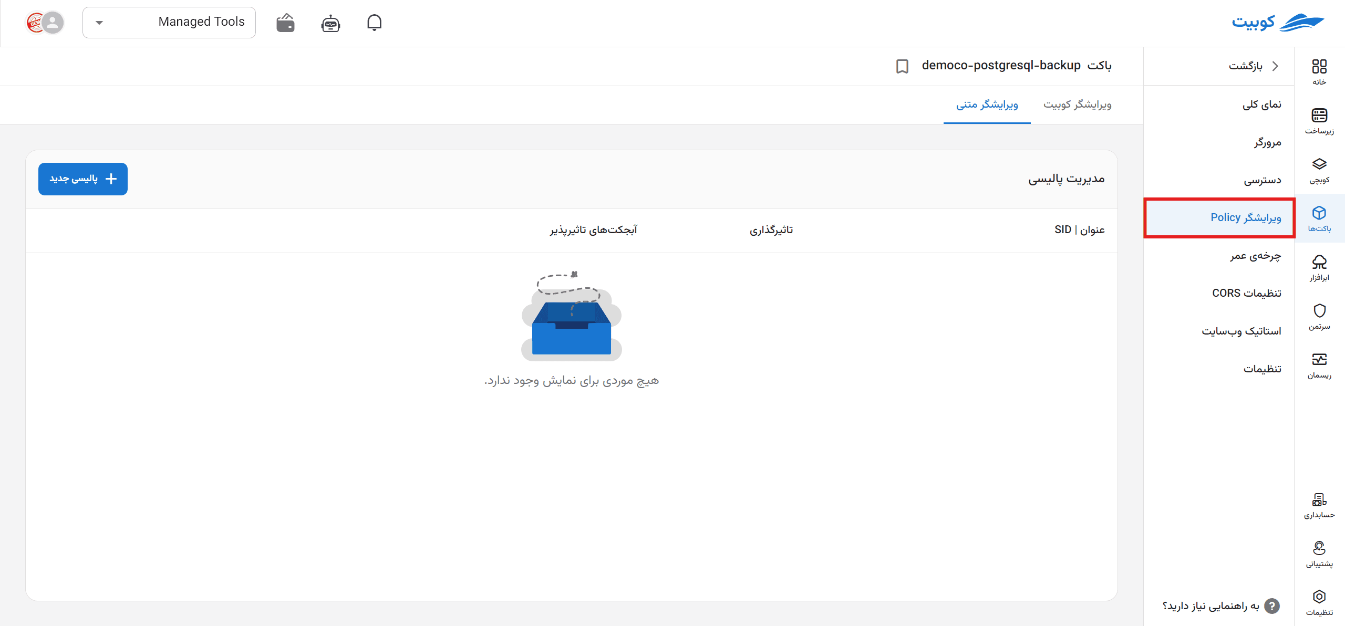Click the بازگشت back chevron
Viewport: 1345px width, 626px height.
pyautogui.click(x=1275, y=66)
